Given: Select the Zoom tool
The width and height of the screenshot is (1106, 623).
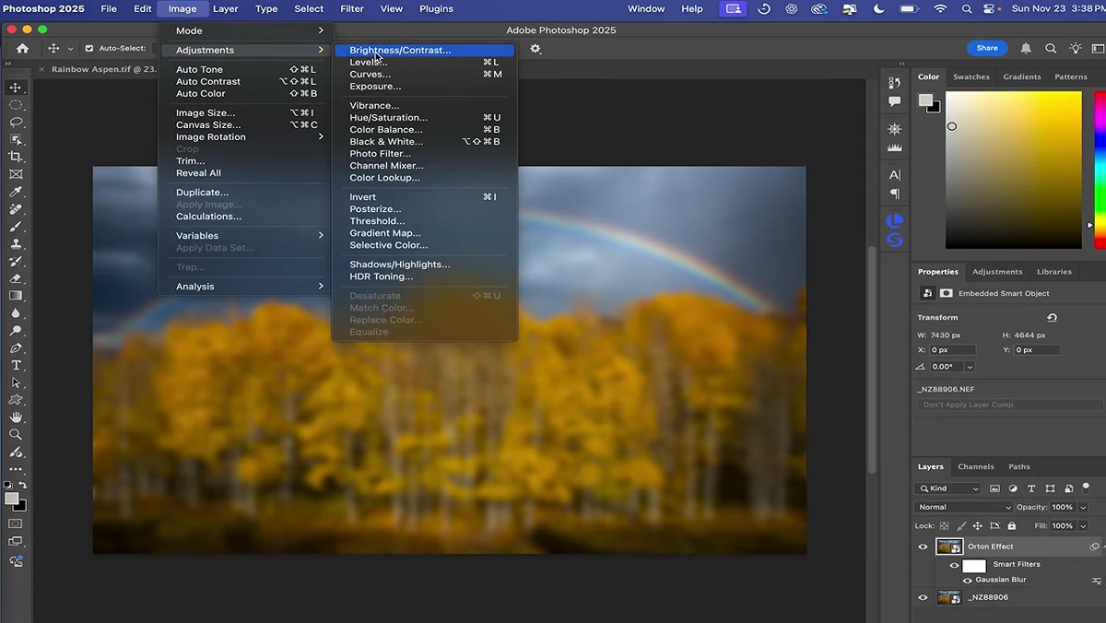Looking at the screenshot, I should click(16, 434).
